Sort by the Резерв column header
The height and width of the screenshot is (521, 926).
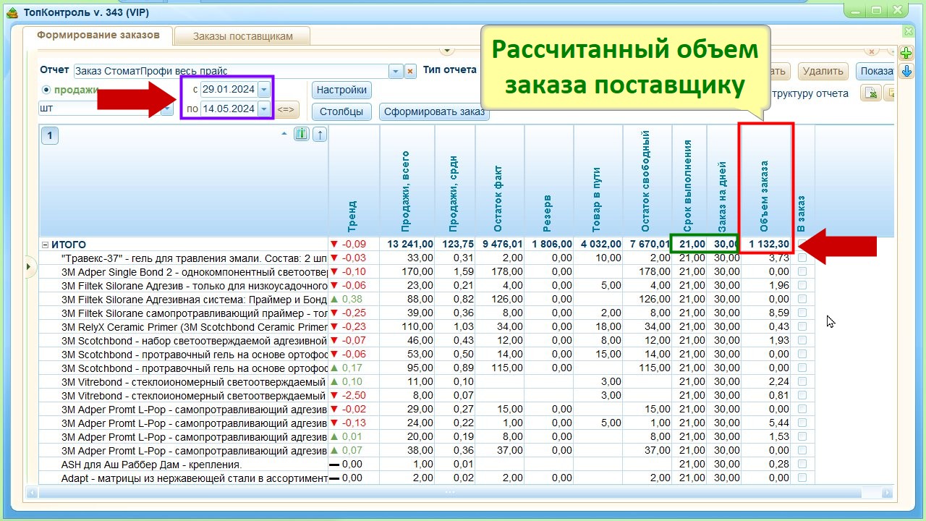tap(548, 180)
